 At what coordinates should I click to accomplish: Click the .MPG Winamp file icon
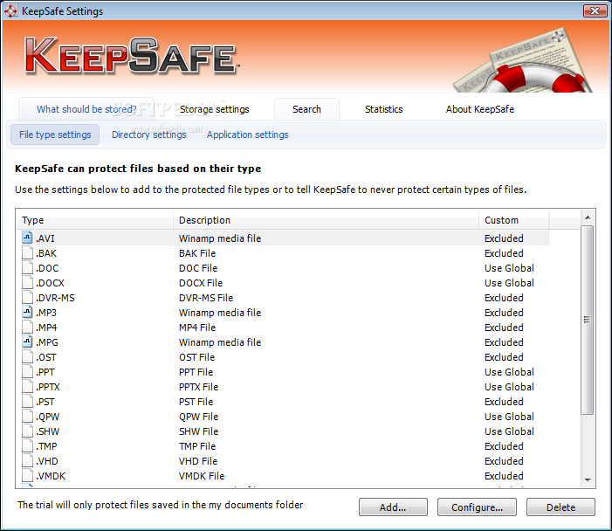tap(27, 341)
